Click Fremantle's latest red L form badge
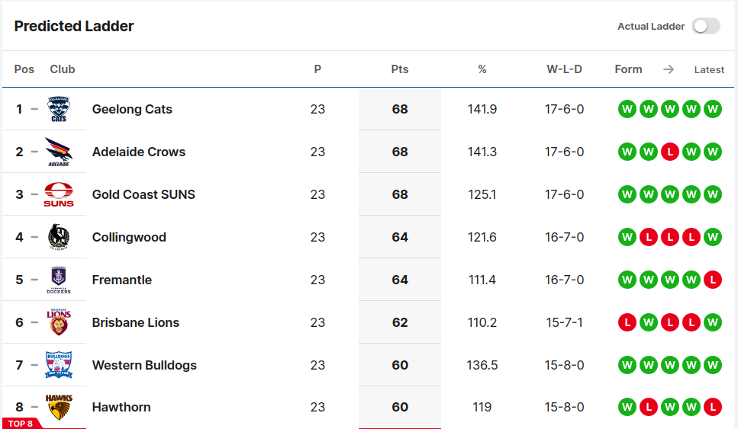738x429 pixels. [713, 280]
